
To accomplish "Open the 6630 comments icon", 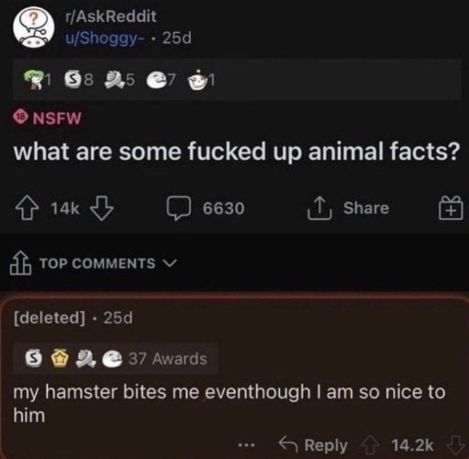I will [x=179, y=208].
